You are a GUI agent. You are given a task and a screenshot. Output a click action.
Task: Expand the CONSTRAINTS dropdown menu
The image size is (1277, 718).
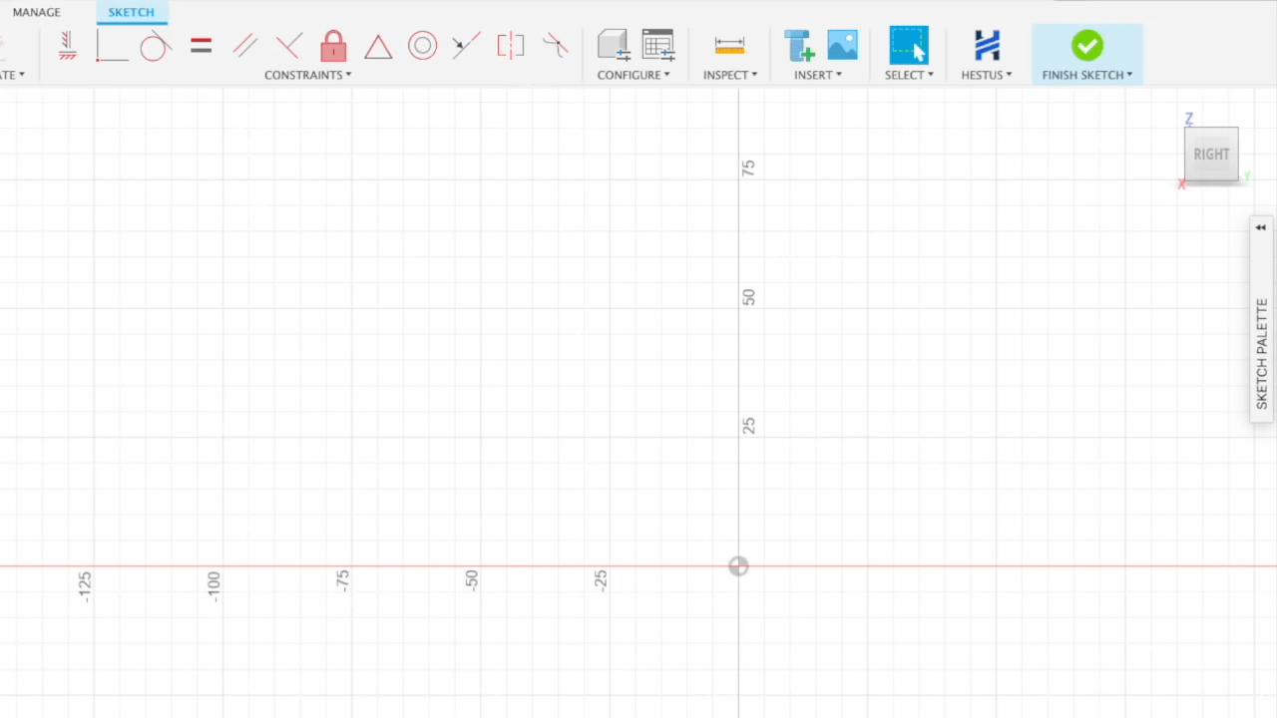click(307, 75)
